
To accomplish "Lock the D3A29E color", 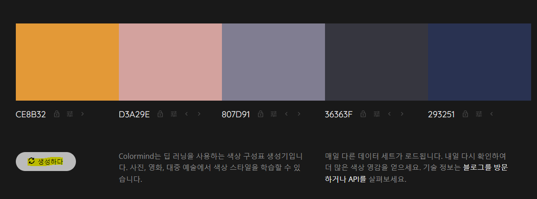I will coord(160,114).
